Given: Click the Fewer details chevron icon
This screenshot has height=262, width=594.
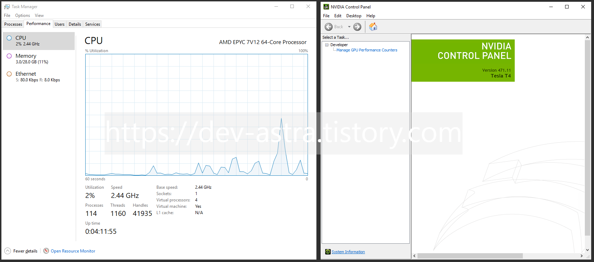Looking at the screenshot, I should [x=8, y=251].
